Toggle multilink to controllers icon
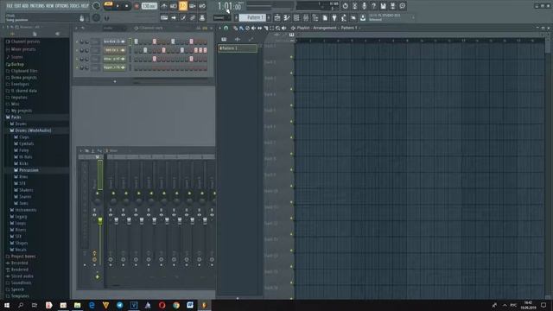The width and height of the screenshot is (553, 311). pyautogui.click(x=202, y=17)
